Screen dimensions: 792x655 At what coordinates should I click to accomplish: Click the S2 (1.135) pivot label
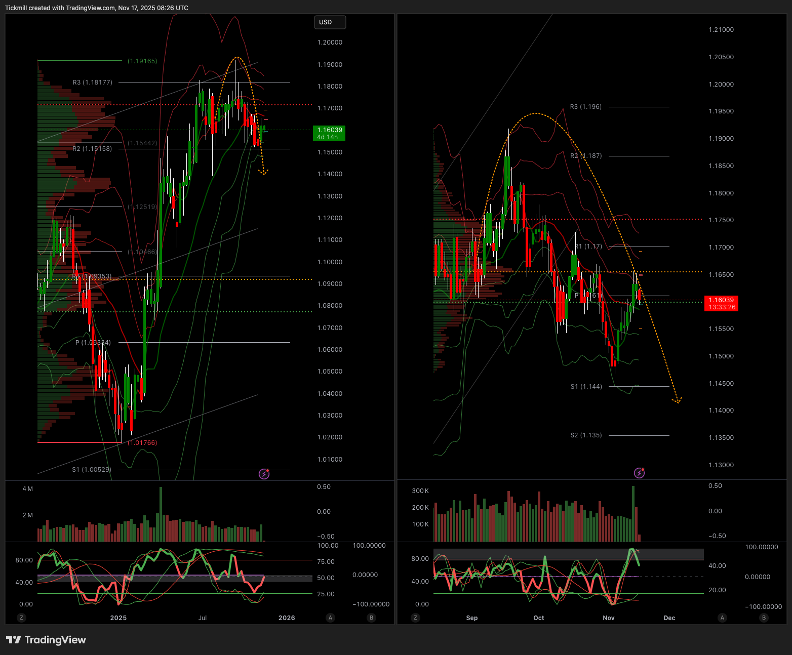[x=586, y=435]
